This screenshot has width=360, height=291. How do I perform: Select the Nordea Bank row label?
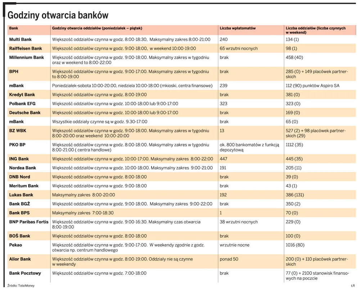click(x=22, y=168)
